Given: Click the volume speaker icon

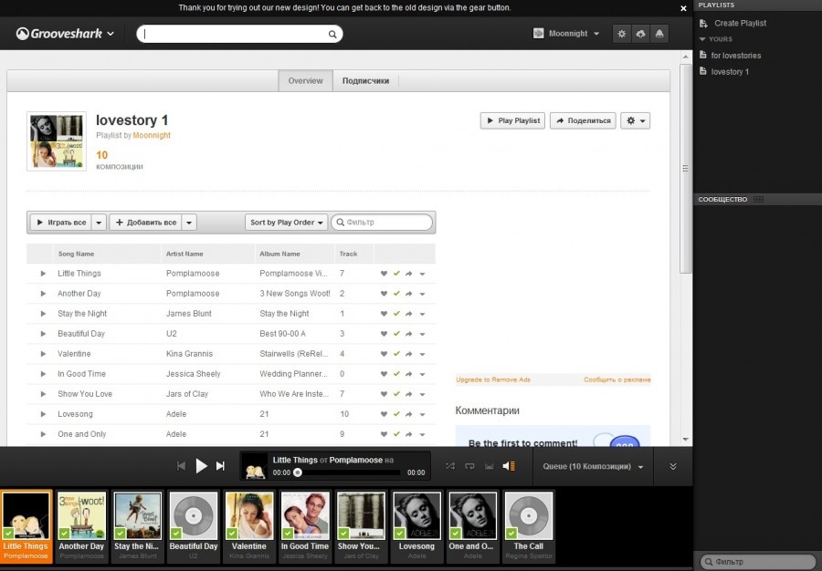Looking at the screenshot, I should click(x=509, y=466).
